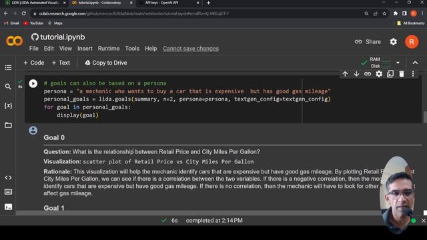Bookmark this page with star icon

point(384,13)
